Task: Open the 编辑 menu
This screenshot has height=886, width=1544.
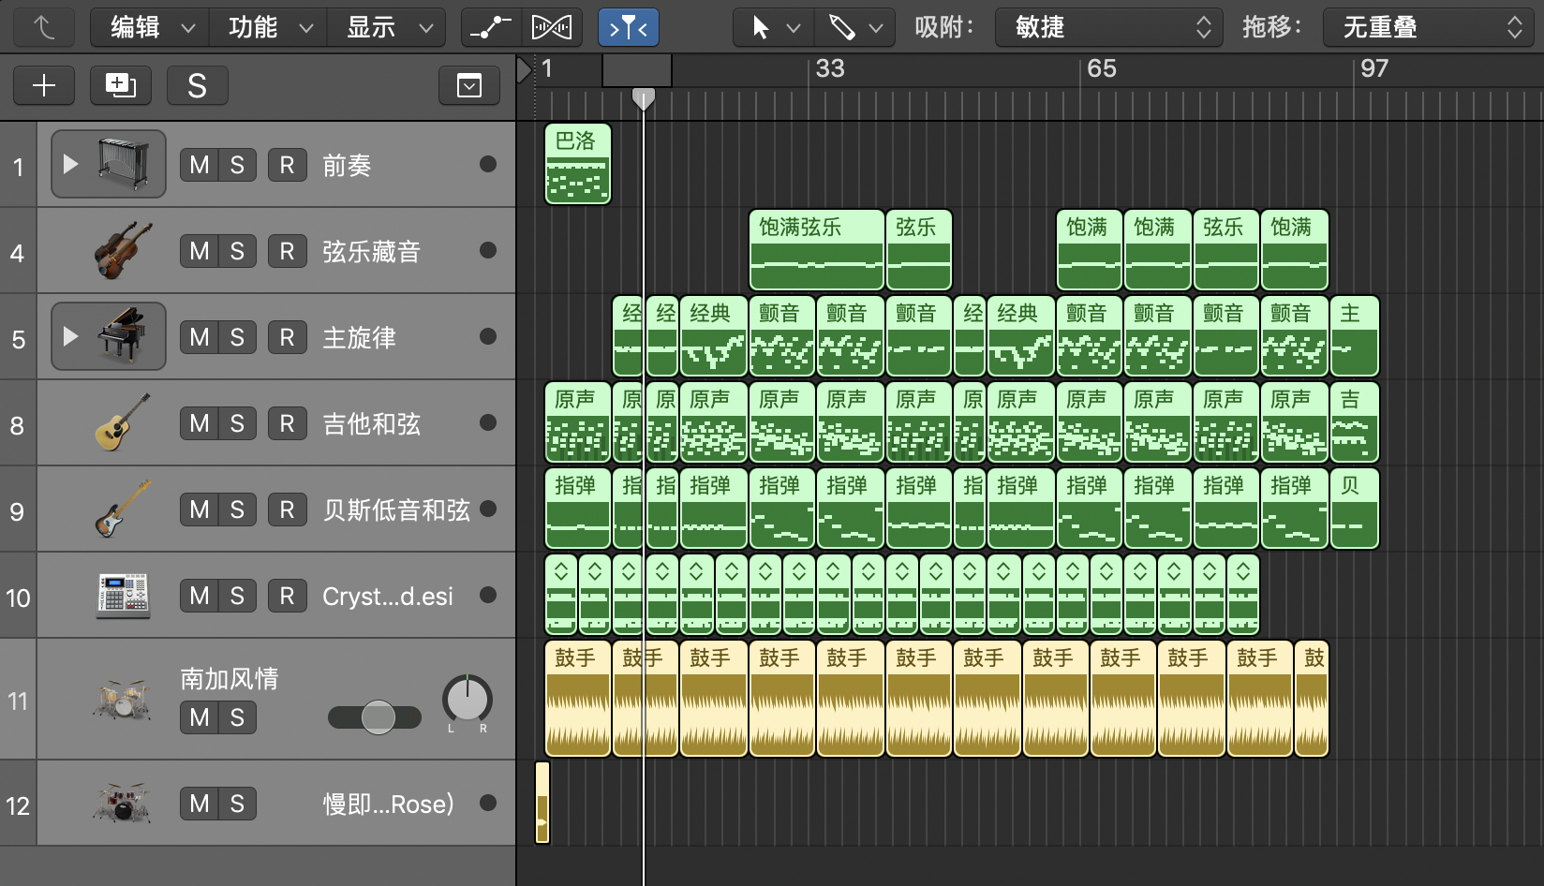Action: point(150,27)
